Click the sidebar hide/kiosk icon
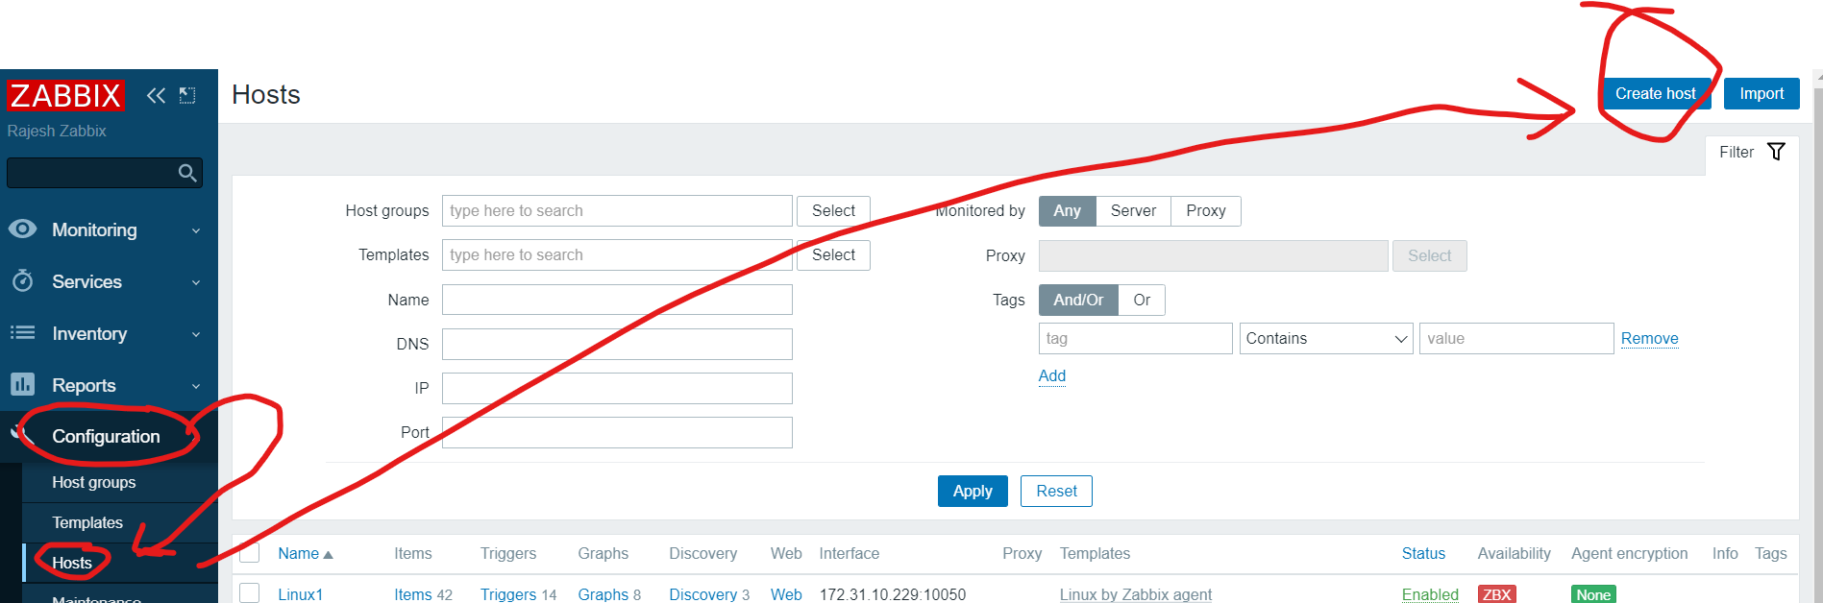1823x603 pixels. pos(187,95)
